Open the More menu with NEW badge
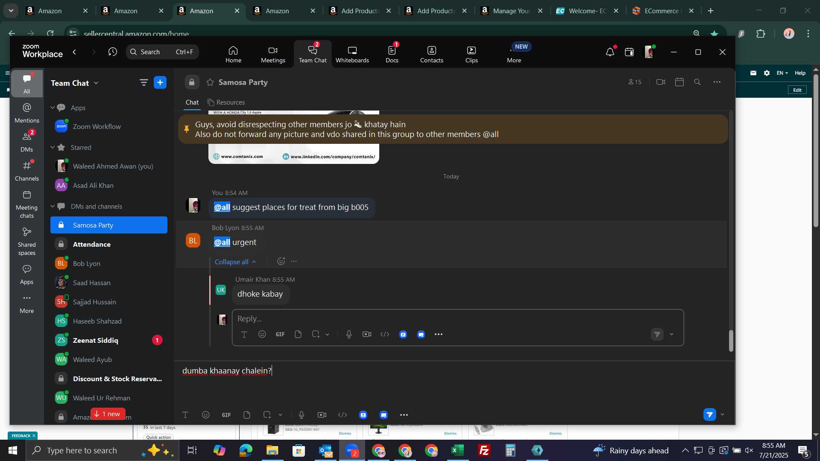 (514, 54)
